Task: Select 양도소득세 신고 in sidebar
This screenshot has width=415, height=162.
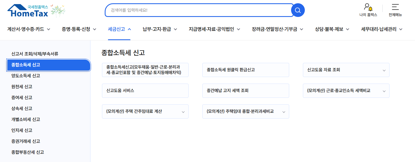Action: tap(26, 76)
